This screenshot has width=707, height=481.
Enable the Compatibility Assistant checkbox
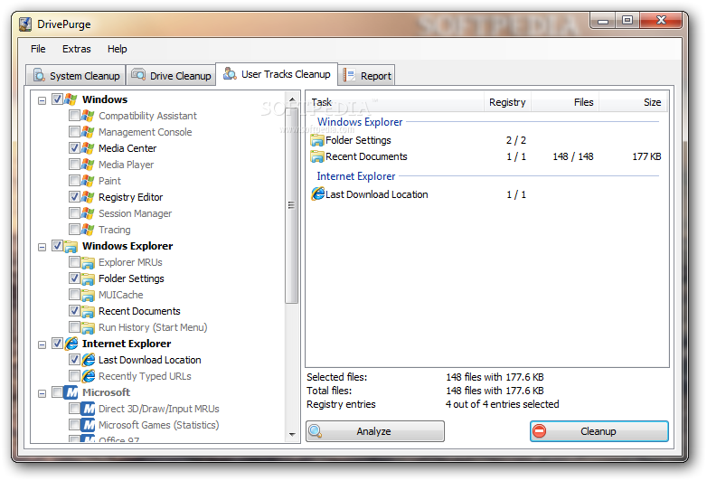coord(74,115)
